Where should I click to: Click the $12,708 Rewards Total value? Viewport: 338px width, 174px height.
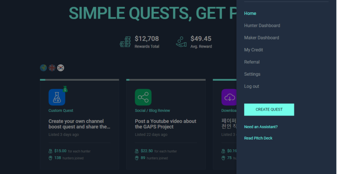coord(147,39)
